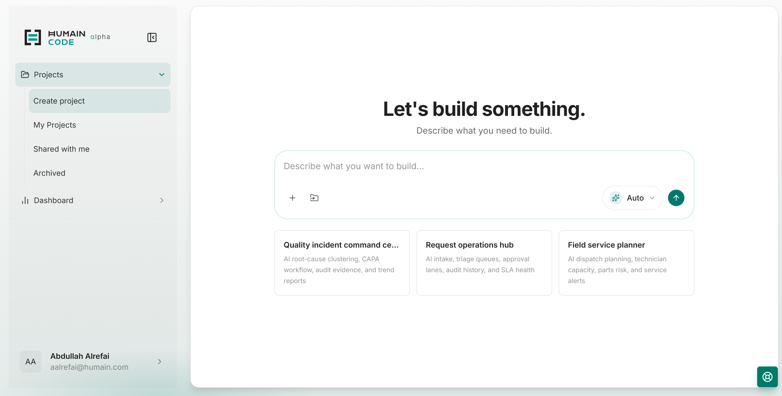This screenshot has width=782, height=396.
Task: Choose the Field service planner template
Action: point(626,262)
